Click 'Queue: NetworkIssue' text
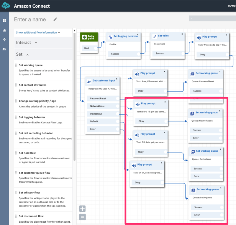The width and height of the screenshot is (236, 225). click(x=202, y=121)
